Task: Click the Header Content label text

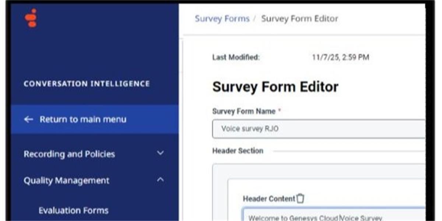Action: pos(269,199)
